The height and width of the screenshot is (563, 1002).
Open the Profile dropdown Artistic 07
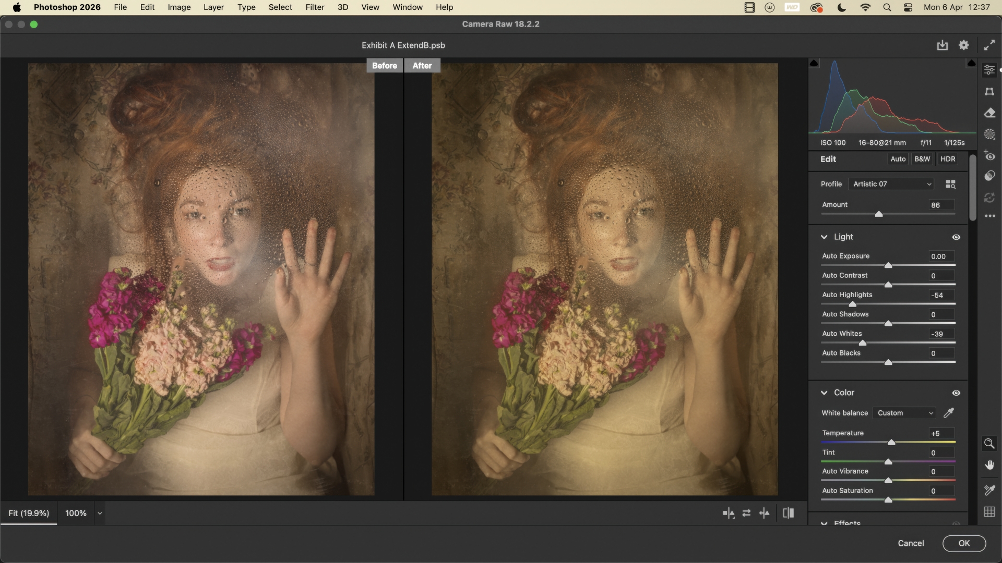pyautogui.click(x=891, y=184)
